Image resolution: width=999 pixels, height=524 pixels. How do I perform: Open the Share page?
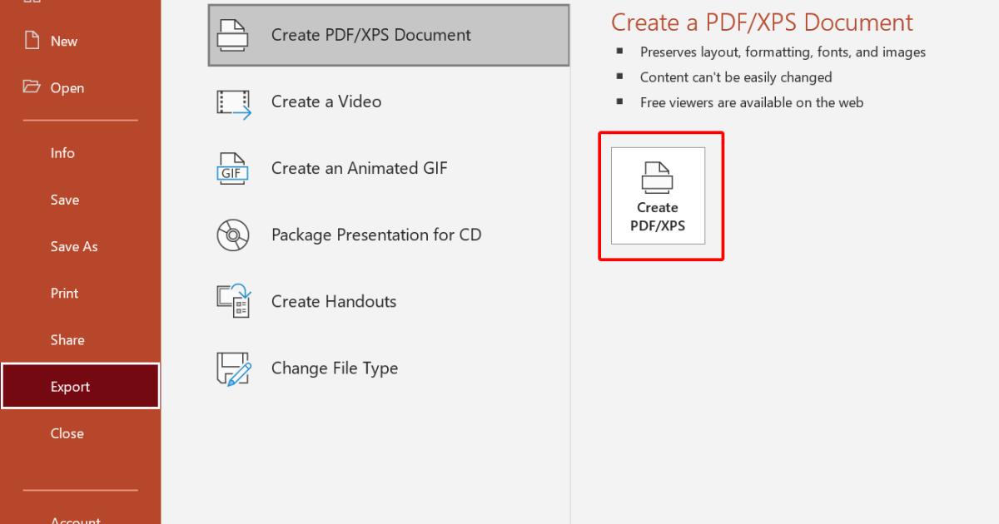tap(67, 339)
